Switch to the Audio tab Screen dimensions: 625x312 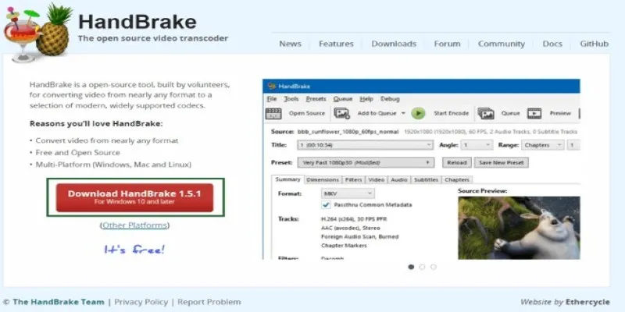tap(399, 180)
